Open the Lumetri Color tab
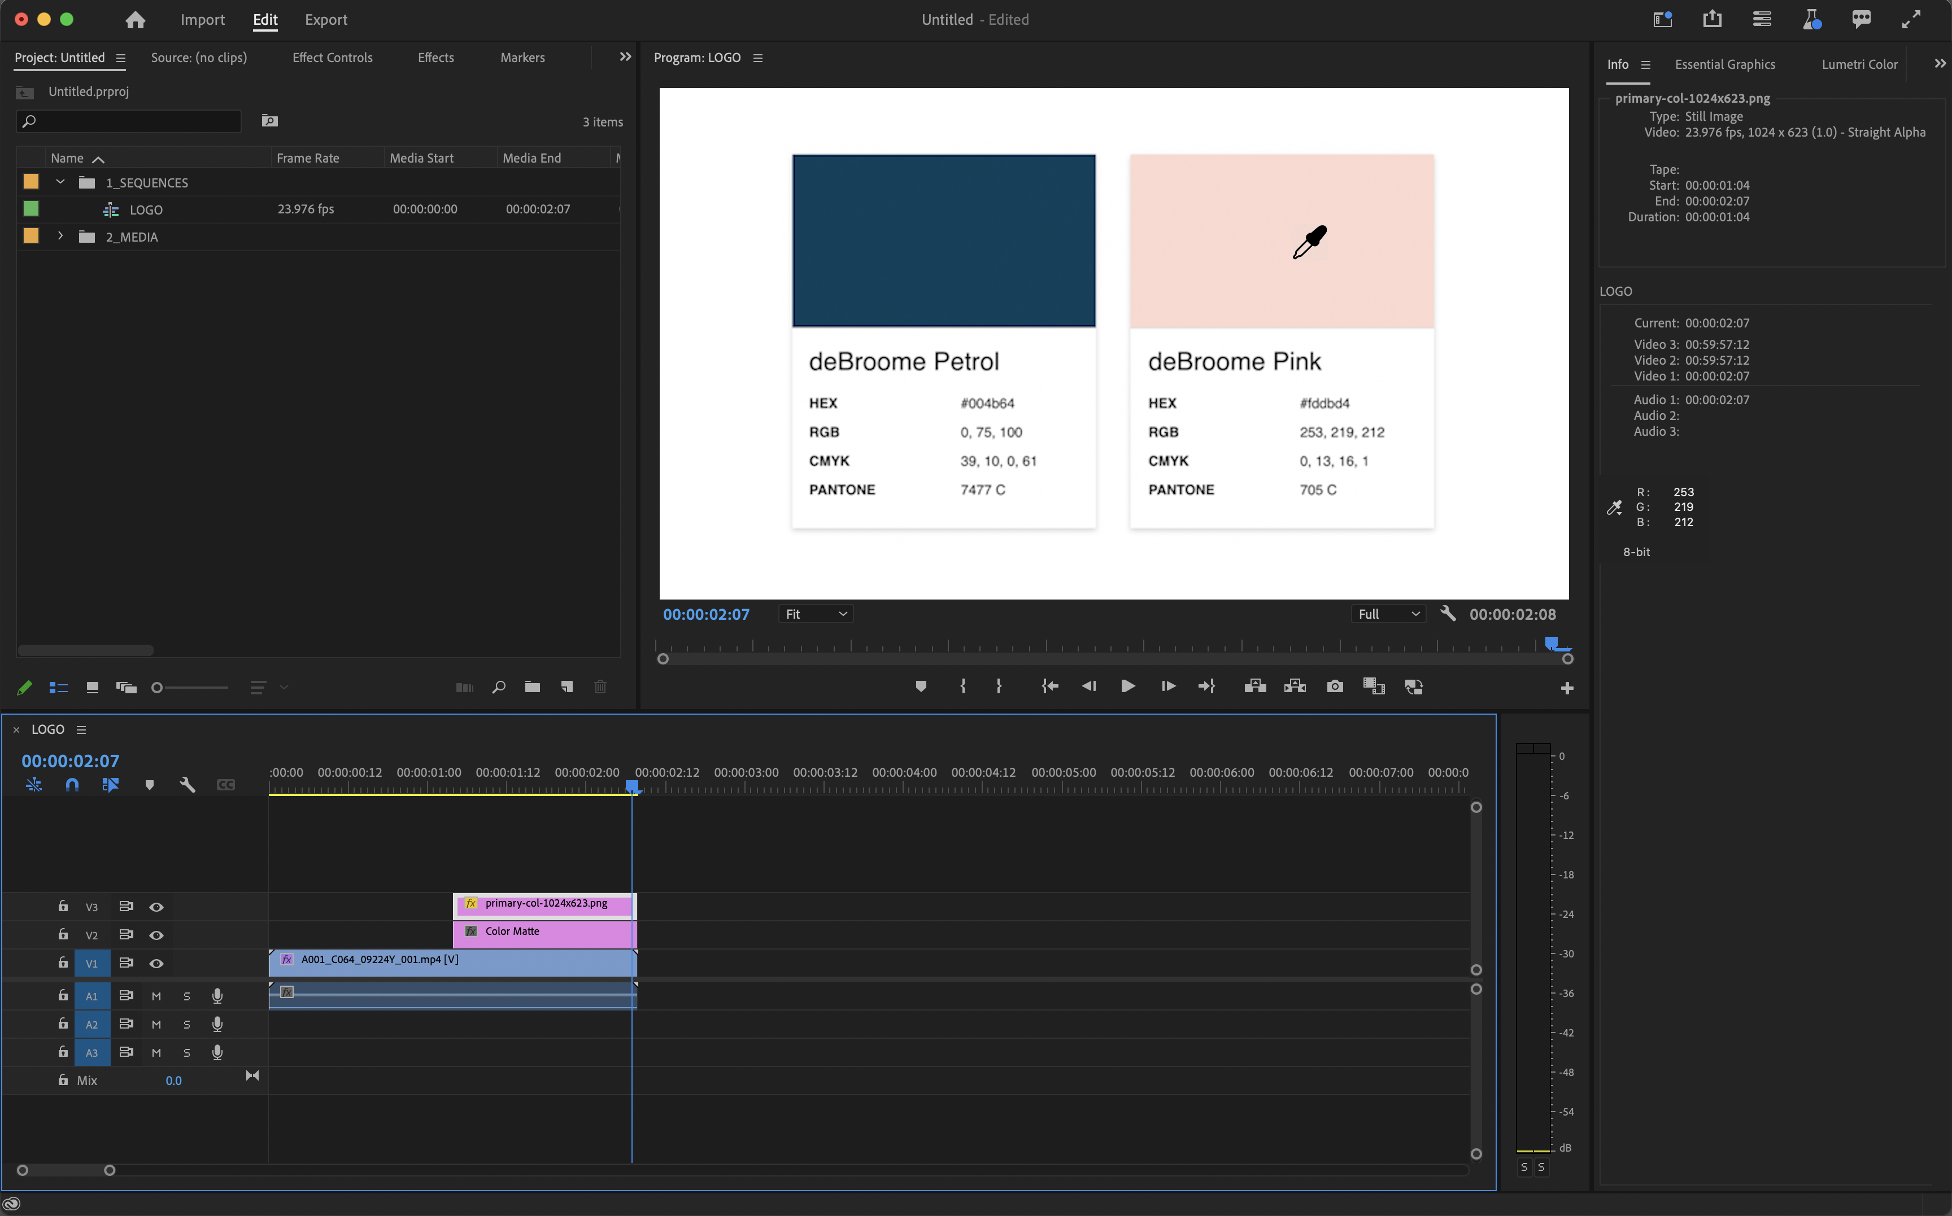1952x1216 pixels. pyautogui.click(x=1859, y=64)
